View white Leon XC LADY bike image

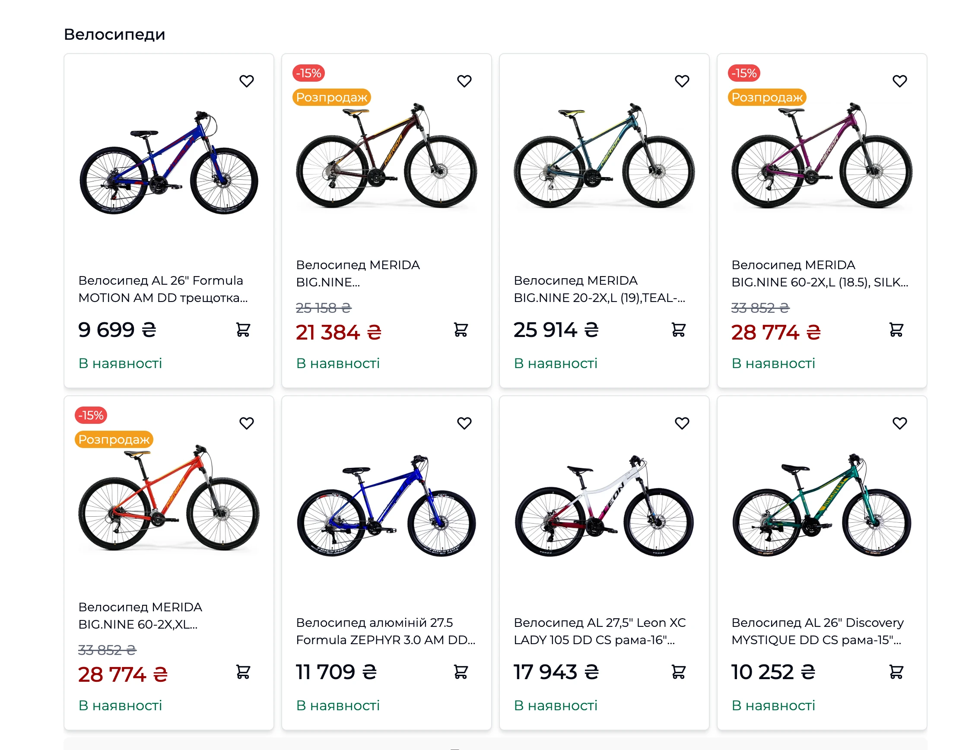coord(604,506)
